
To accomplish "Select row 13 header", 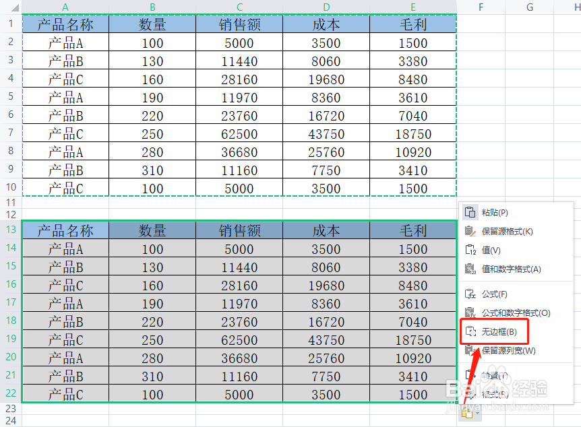I will coord(10,230).
